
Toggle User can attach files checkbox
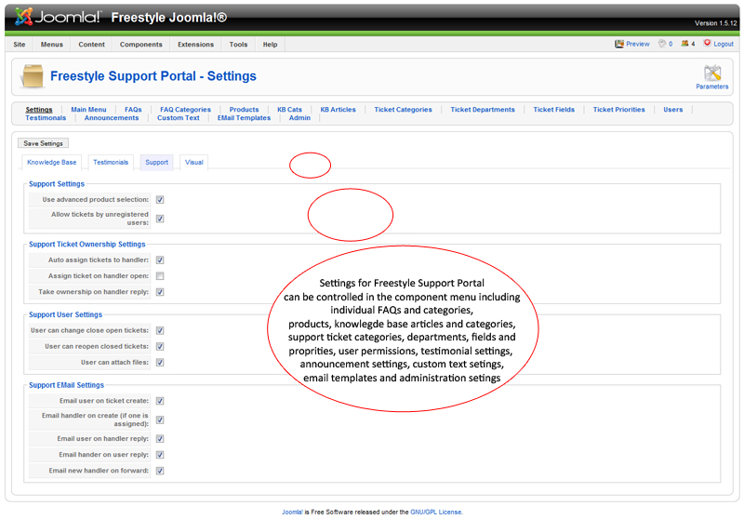coord(160,363)
